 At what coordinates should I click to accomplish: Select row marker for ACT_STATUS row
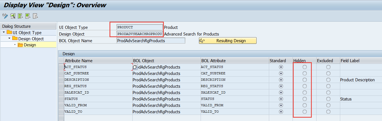pyautogui.click(x=61, y=67)
